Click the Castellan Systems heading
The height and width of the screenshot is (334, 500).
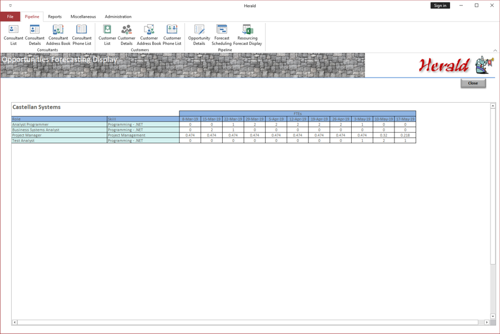tap(36, 107)
